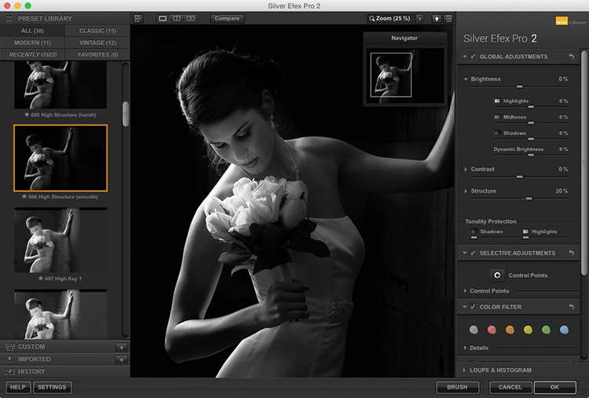Collapse Selective Adjustments section
Viewport: 589px width, 398px height.
(x=465, y=252)
